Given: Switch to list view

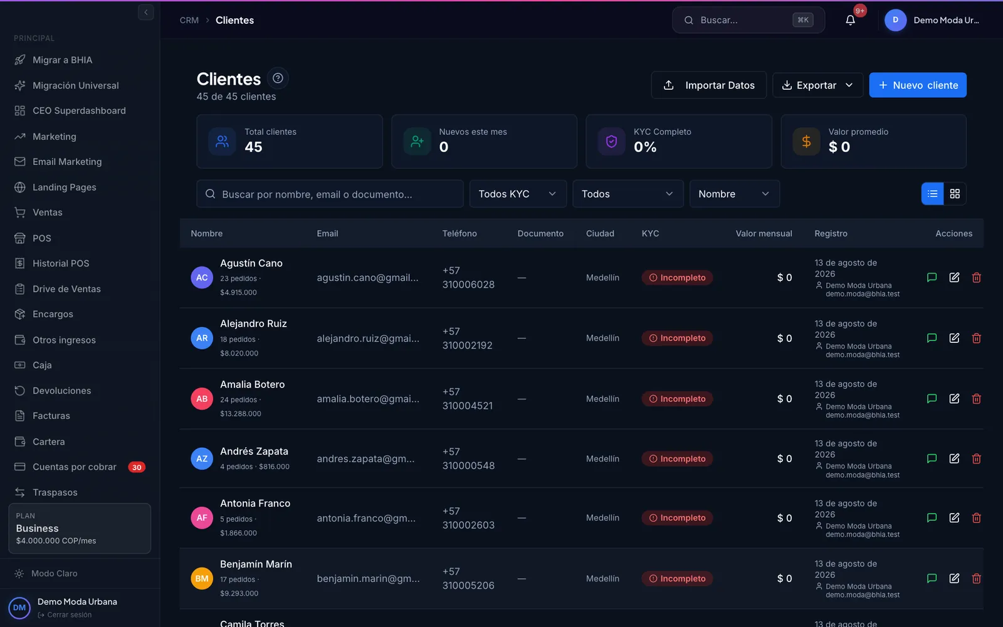Looking at the screenshot, I should pyautogui.click(x=932, y=194).
